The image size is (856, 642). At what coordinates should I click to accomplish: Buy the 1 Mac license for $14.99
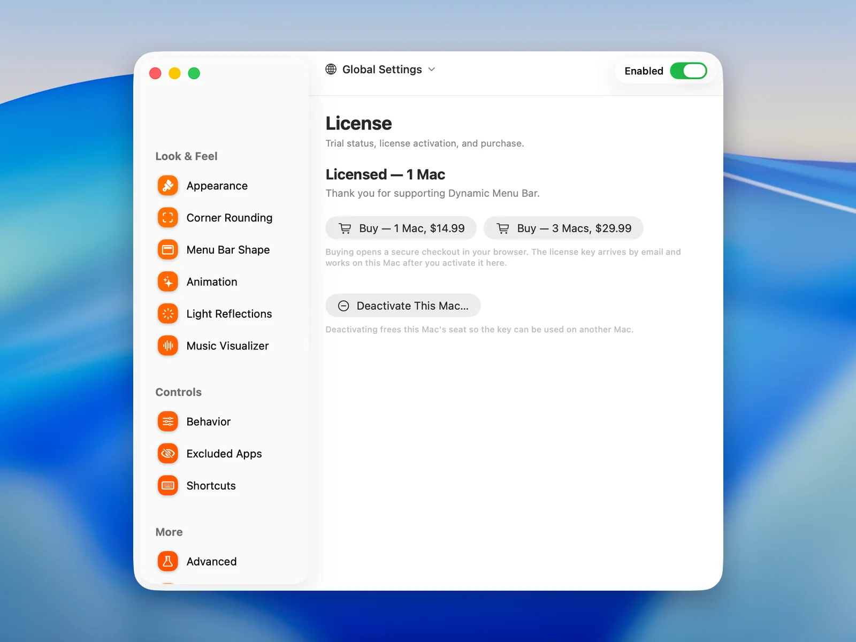tap(401, 228)
